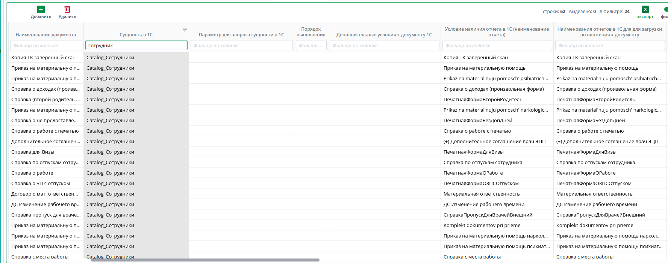
Task: Click Справка о доходах (произвольная форма) in attachments column
Action: [606, 89]
